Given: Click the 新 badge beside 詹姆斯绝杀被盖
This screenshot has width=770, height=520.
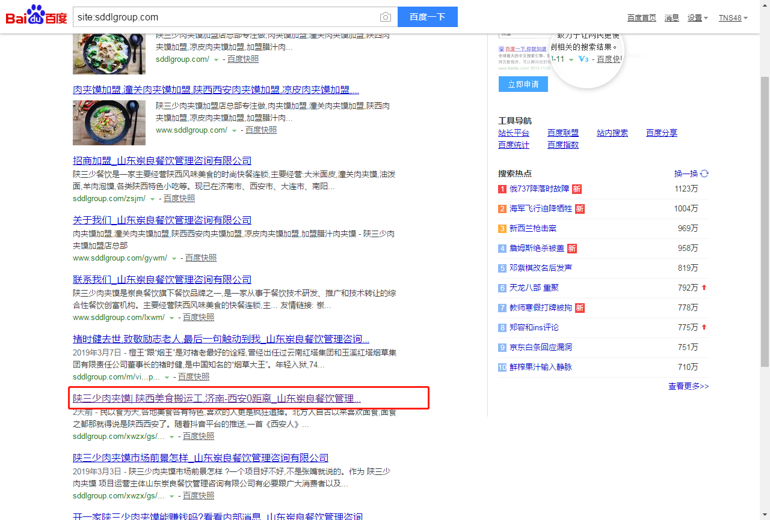Looking at the screenshot, I should 572,249.
